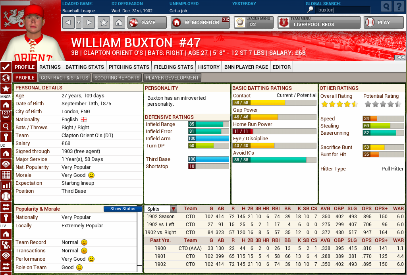Click the table grid icon in the sidebar
407x275 pixels.
(x=6, y=175)
